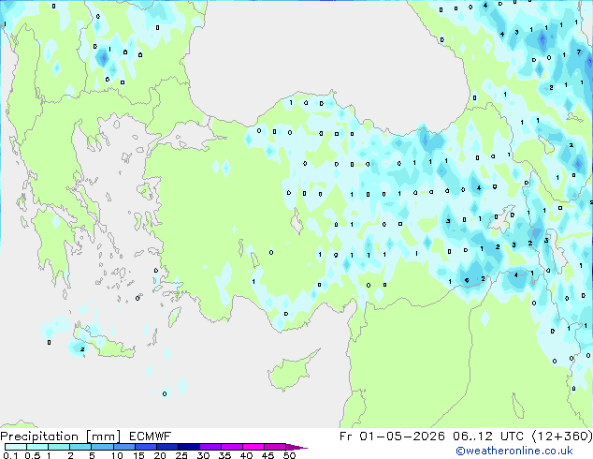This screenshot has height=459, width=593.
Task: Click the island of Cyprus on the map
Action: tap(289, 372)
